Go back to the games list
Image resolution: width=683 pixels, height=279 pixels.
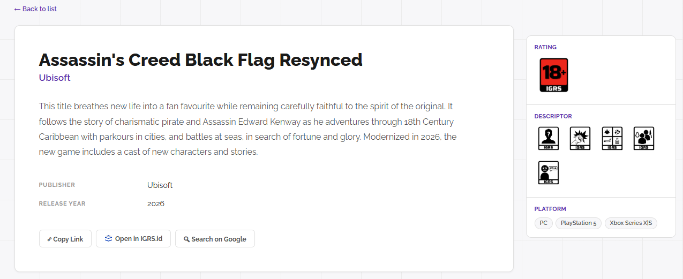point(35,9)
